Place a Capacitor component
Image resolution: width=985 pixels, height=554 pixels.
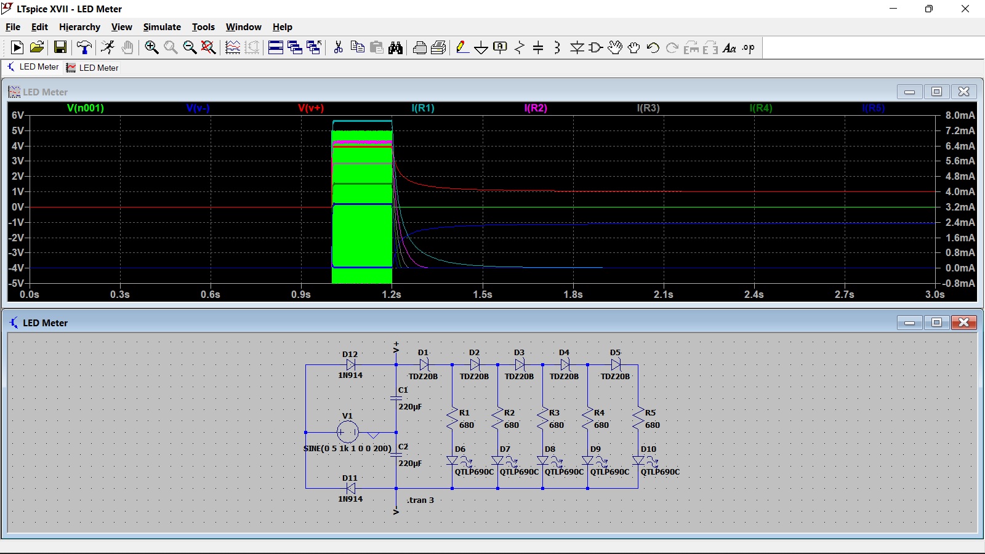pyautogui.click(x=538, y=47)
